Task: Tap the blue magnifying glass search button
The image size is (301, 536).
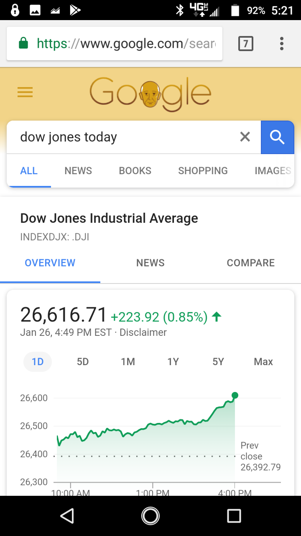Action: [x=277, y=137]
